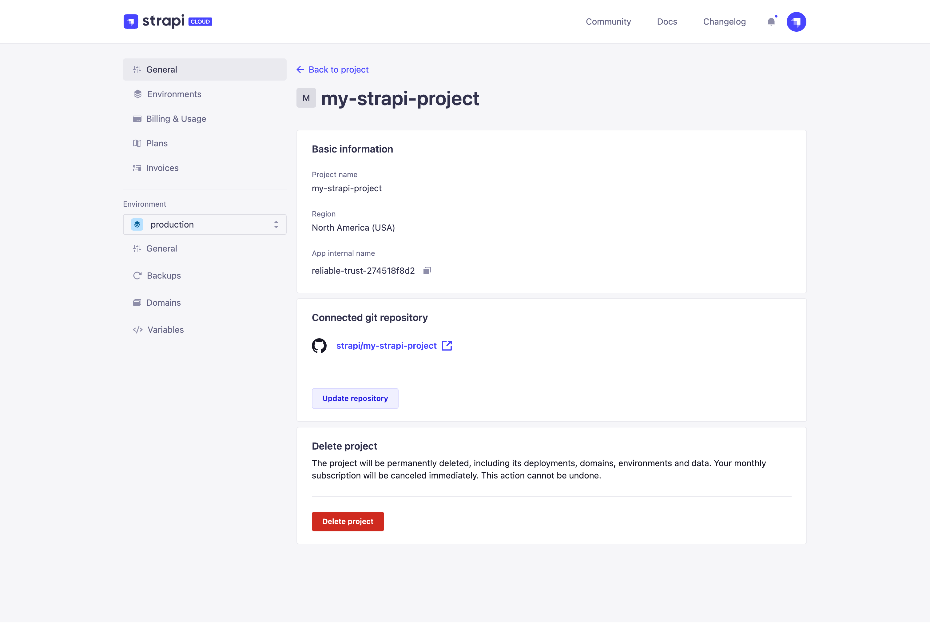
Task: Click the Environments sidebar icon
Action: [x=137, y=94]
